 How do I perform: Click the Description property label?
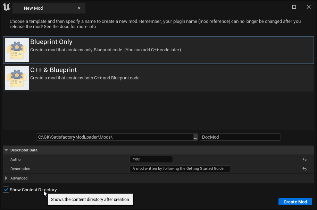[20, 169]
